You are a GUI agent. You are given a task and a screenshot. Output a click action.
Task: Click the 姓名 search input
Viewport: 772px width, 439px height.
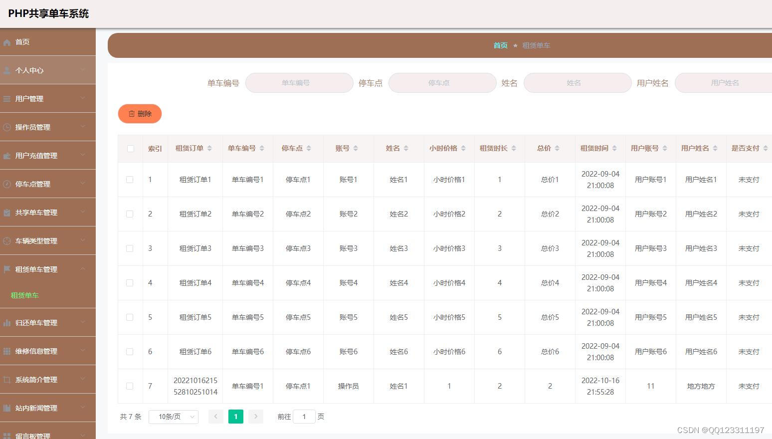coord(578,83)
